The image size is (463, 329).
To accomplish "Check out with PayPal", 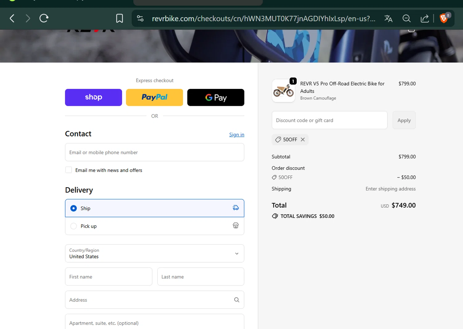I will [154, 98].
